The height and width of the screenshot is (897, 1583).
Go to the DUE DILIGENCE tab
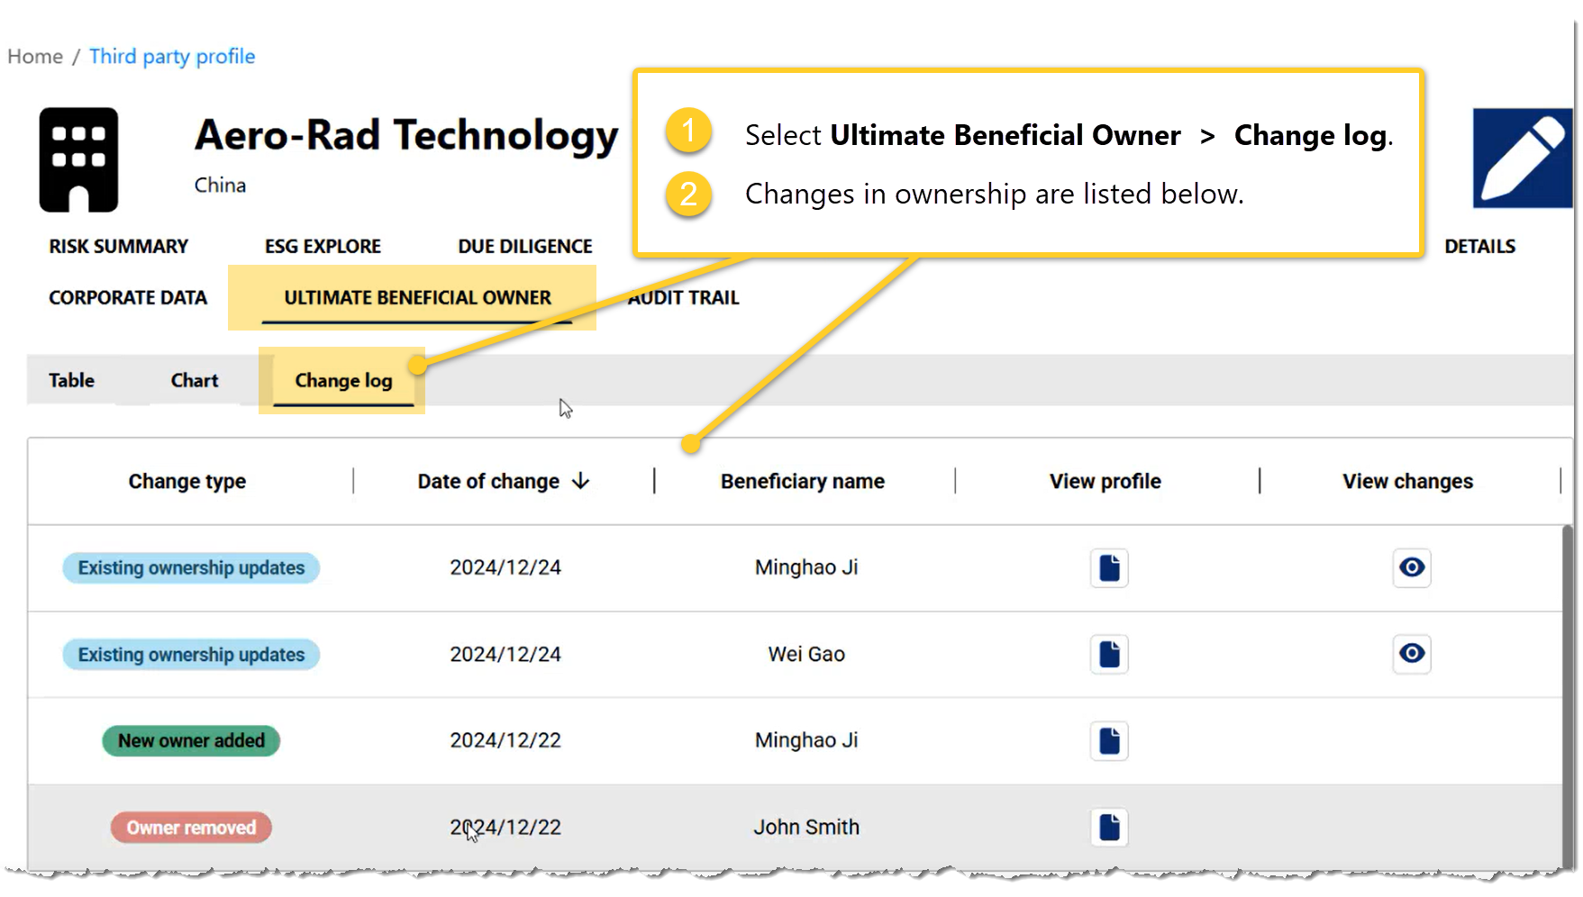(x=524, y=246)
